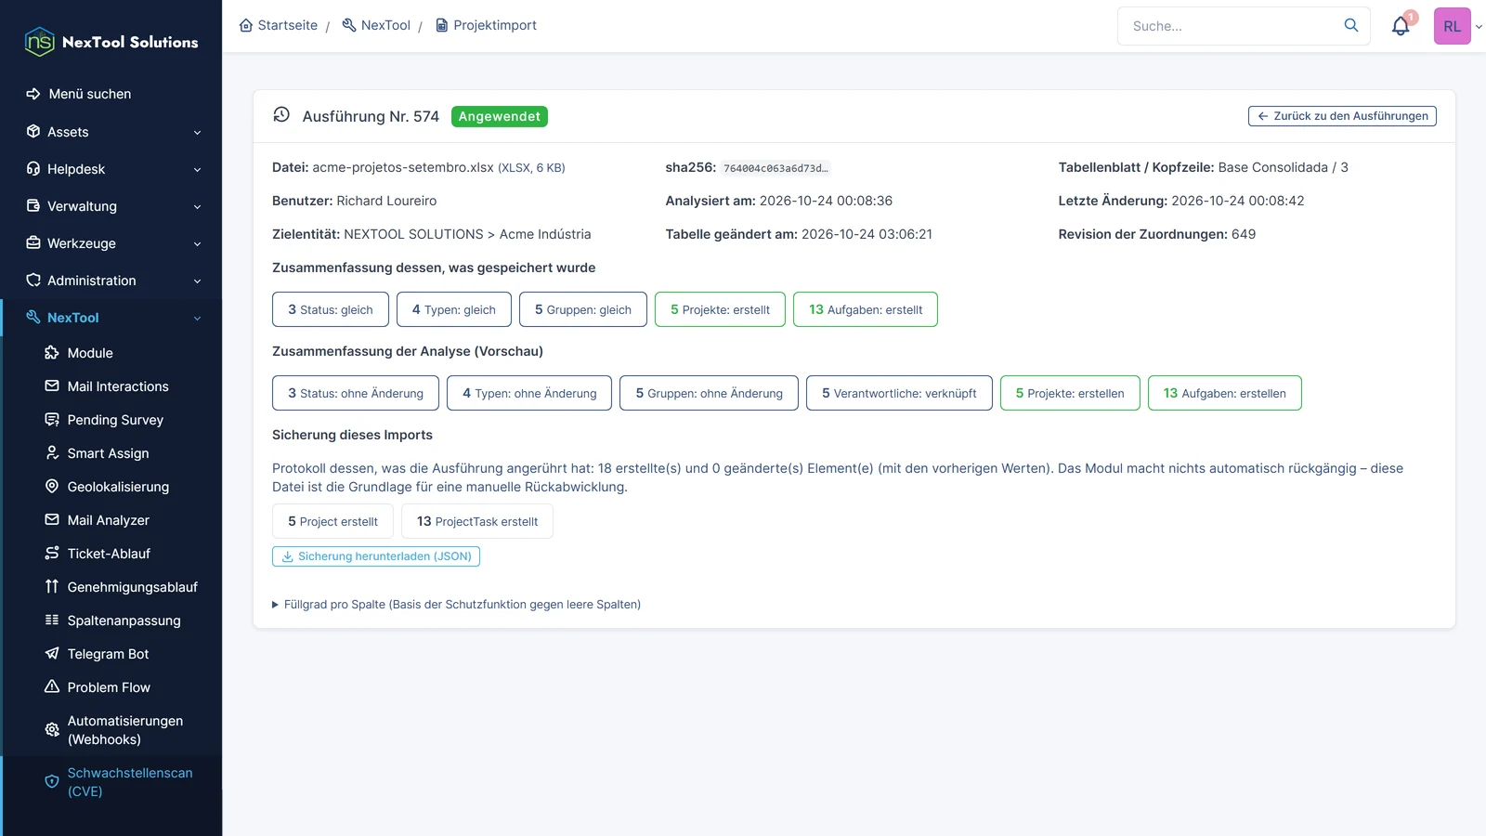The image size is (1486, 836).
Task: Click the Schwachstellenscan shield icon
Action: (52, 782)
